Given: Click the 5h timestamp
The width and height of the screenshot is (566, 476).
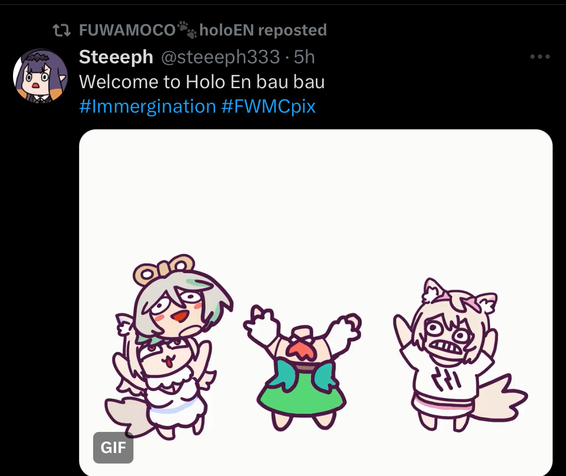Looking at the screenshot, I should pyautogui.click(x=304, y=57).
